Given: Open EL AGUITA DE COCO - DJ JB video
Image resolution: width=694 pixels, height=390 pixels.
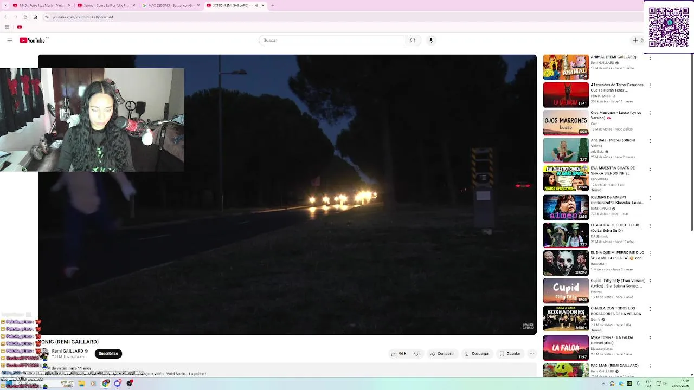Looking at the screenshot, I should point(566,235).
